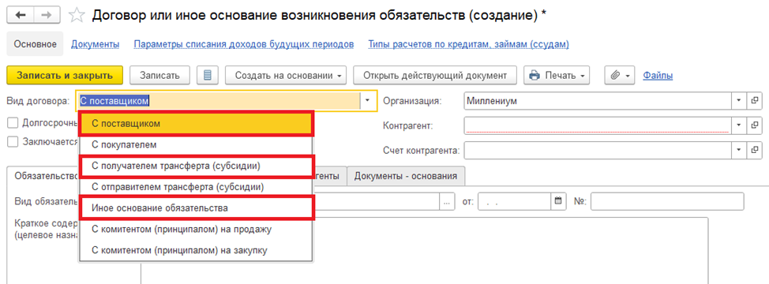Viewport: 769px width, 284px height.
Task: Open Контрагент record with the open-form icon
Action: [x=754, y=126]
